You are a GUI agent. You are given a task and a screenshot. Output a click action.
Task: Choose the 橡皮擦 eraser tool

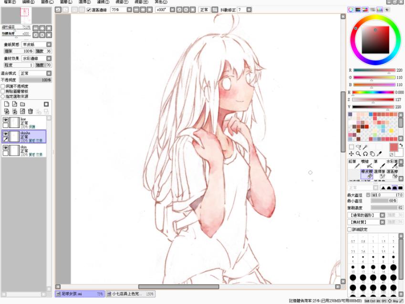point(367,174)
